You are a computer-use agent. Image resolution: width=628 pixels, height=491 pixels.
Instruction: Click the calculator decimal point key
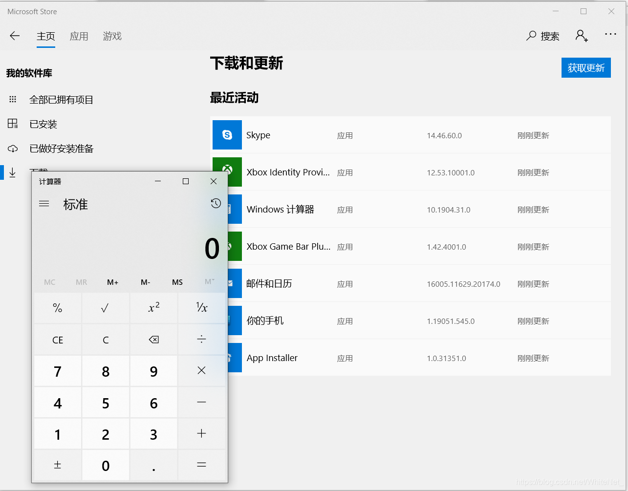(x=153, y=466)
